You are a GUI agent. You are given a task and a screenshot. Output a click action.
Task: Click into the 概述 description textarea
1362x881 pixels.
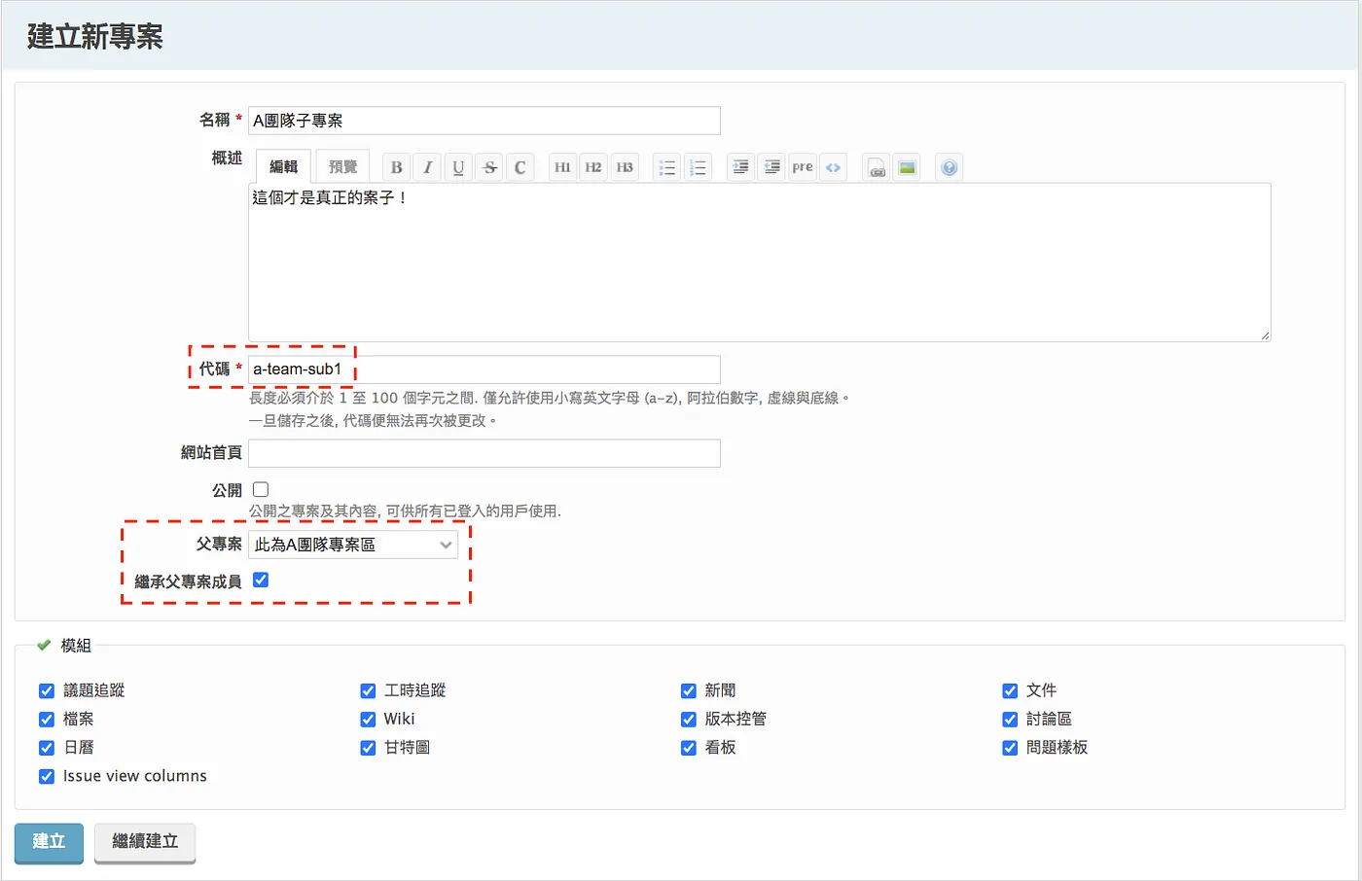759,263
